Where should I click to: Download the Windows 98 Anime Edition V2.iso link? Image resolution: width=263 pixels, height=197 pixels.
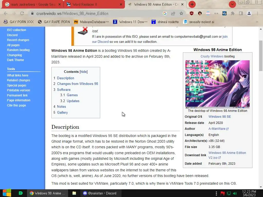click(x=227, y=155)
